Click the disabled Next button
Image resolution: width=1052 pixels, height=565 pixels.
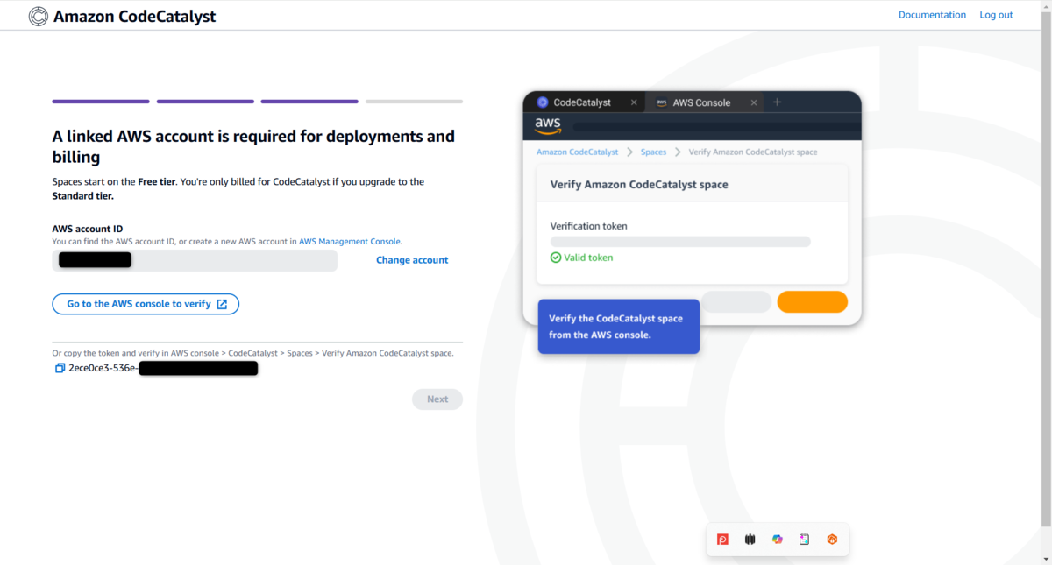[437, 399]
